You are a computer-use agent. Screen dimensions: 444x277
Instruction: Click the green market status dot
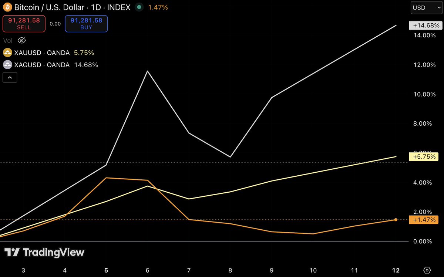[138, 7]
